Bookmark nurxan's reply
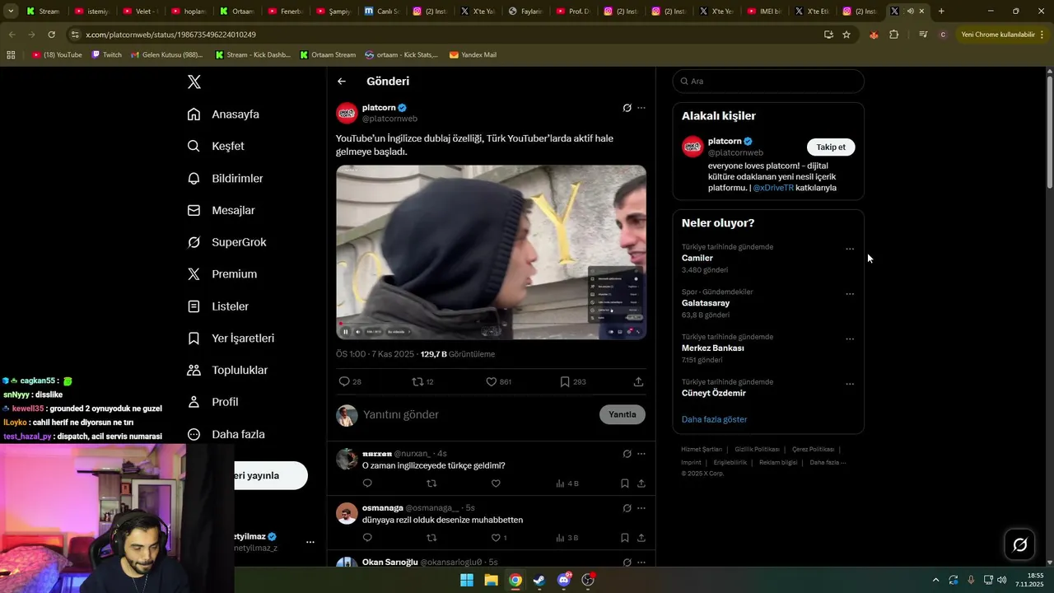This screenshot has height=593, width=1054. coord(625,483)
